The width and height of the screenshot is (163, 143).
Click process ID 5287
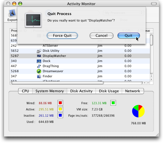tap(15, 56)
